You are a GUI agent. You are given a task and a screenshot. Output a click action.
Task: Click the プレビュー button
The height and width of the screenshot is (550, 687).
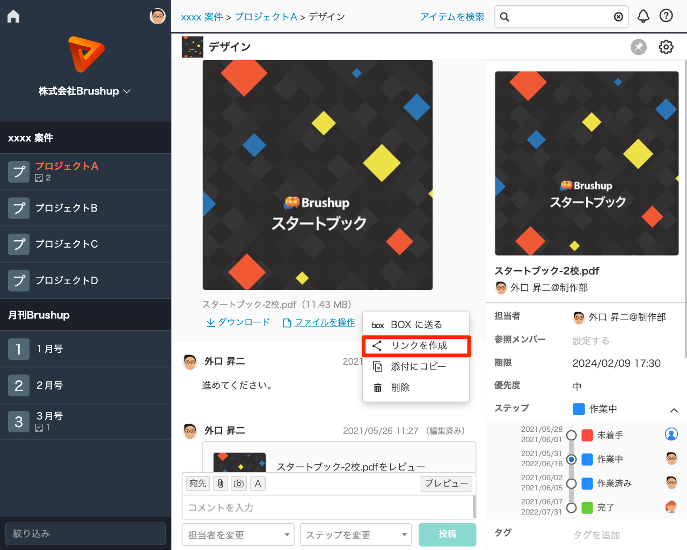tap(447, 483)
